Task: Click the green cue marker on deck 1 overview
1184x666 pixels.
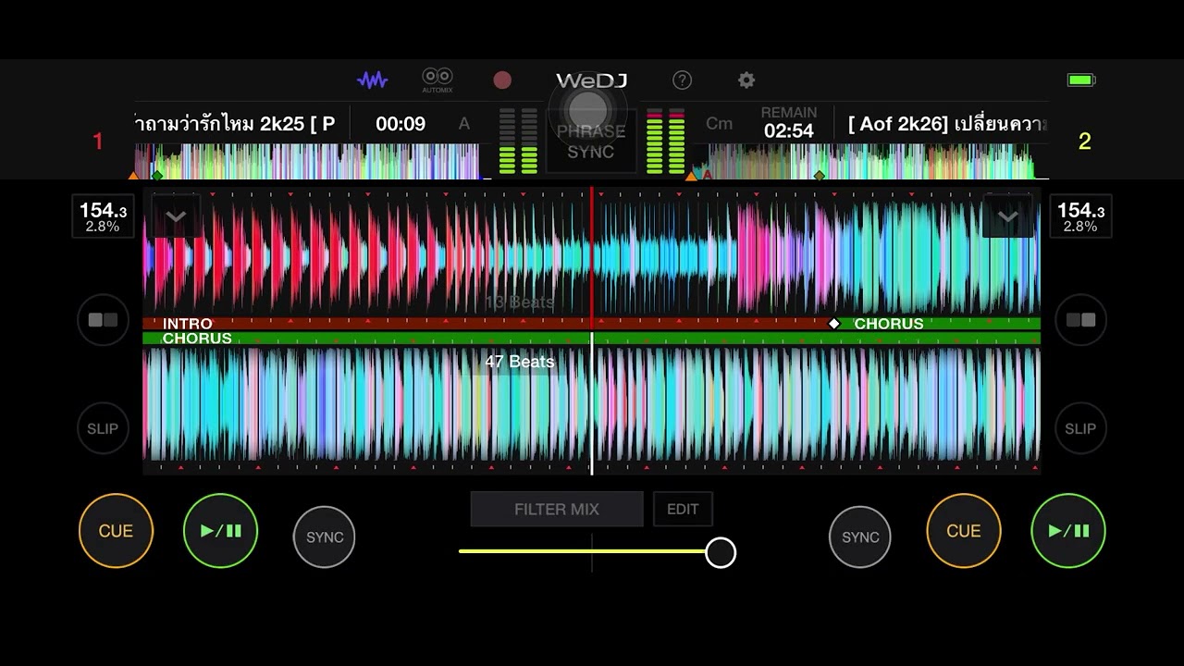Action: click(157, 175)
